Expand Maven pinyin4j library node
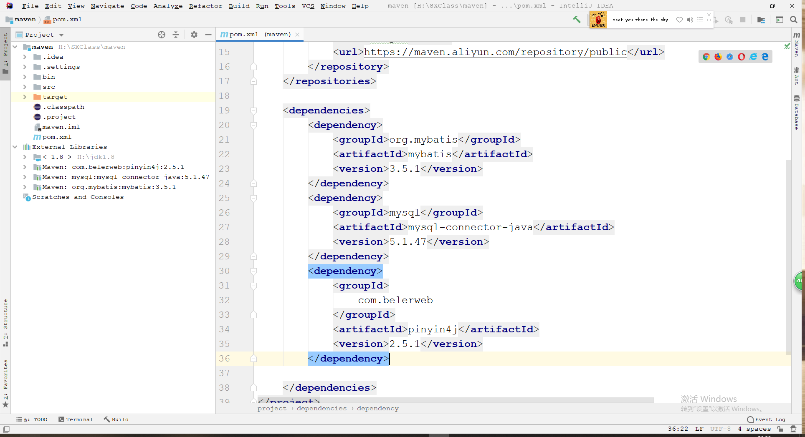805x437 pixels. tap(25, 167)
